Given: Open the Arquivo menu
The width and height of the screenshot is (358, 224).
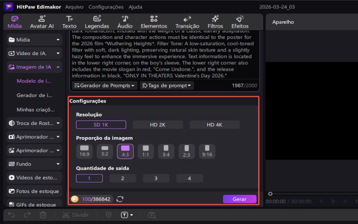Looking at the screenshot, I should tap(74, 7).
